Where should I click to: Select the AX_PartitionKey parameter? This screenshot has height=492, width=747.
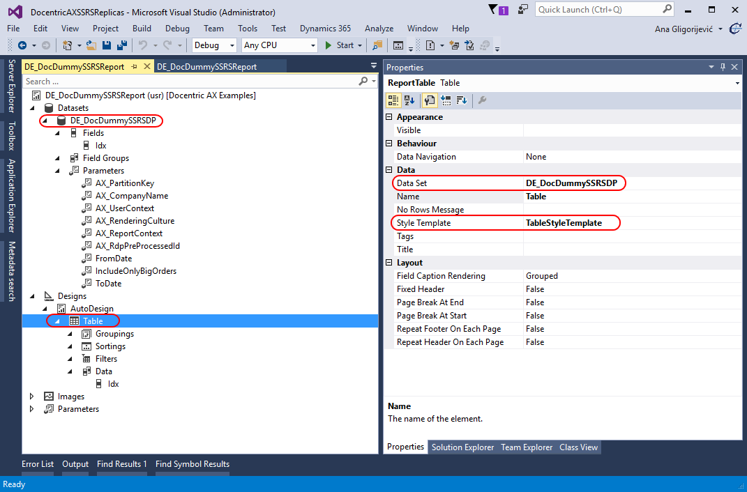(x=124, y=183)
